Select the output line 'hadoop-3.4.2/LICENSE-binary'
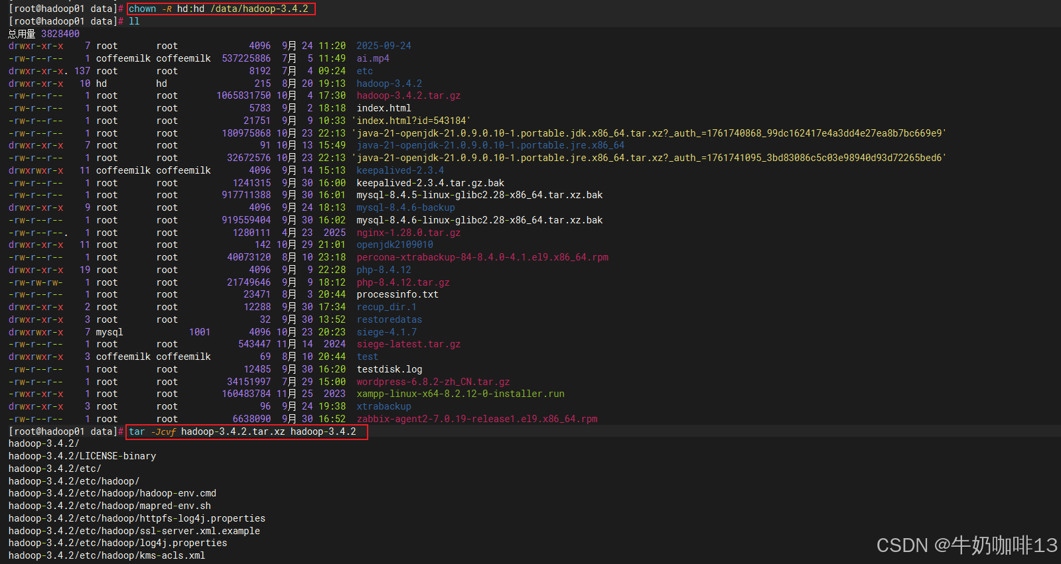The height and width of the screenshot is (564, 1061). (82, 456)
